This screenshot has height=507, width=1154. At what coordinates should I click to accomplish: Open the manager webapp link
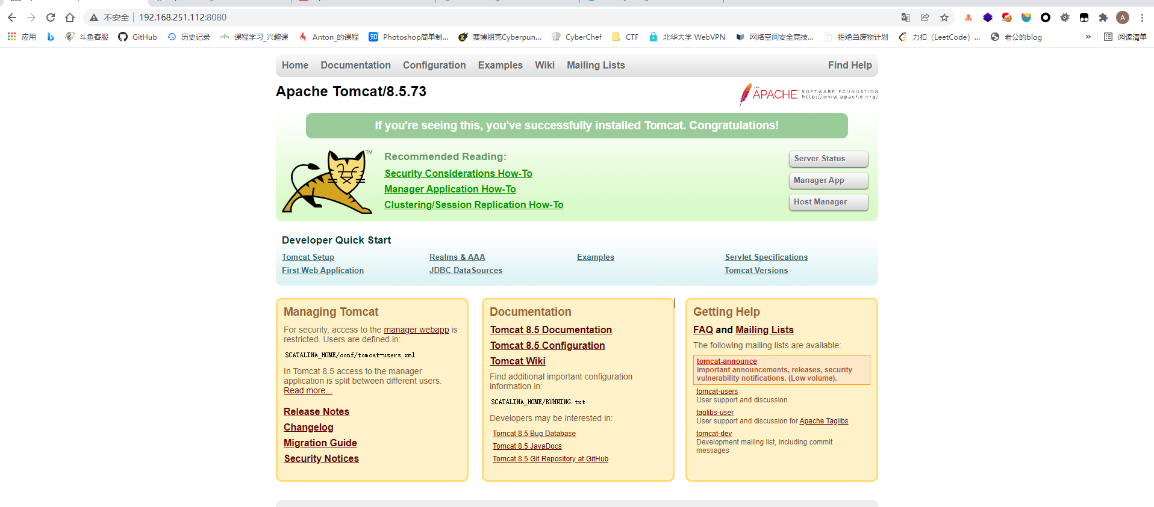pyautogui.click(x=416, y=330)
